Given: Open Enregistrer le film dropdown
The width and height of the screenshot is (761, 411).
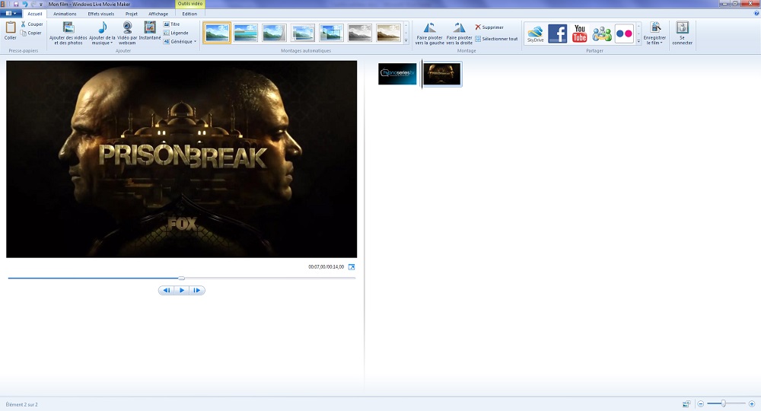Looking at the screenshot, I should coord(654,33).
